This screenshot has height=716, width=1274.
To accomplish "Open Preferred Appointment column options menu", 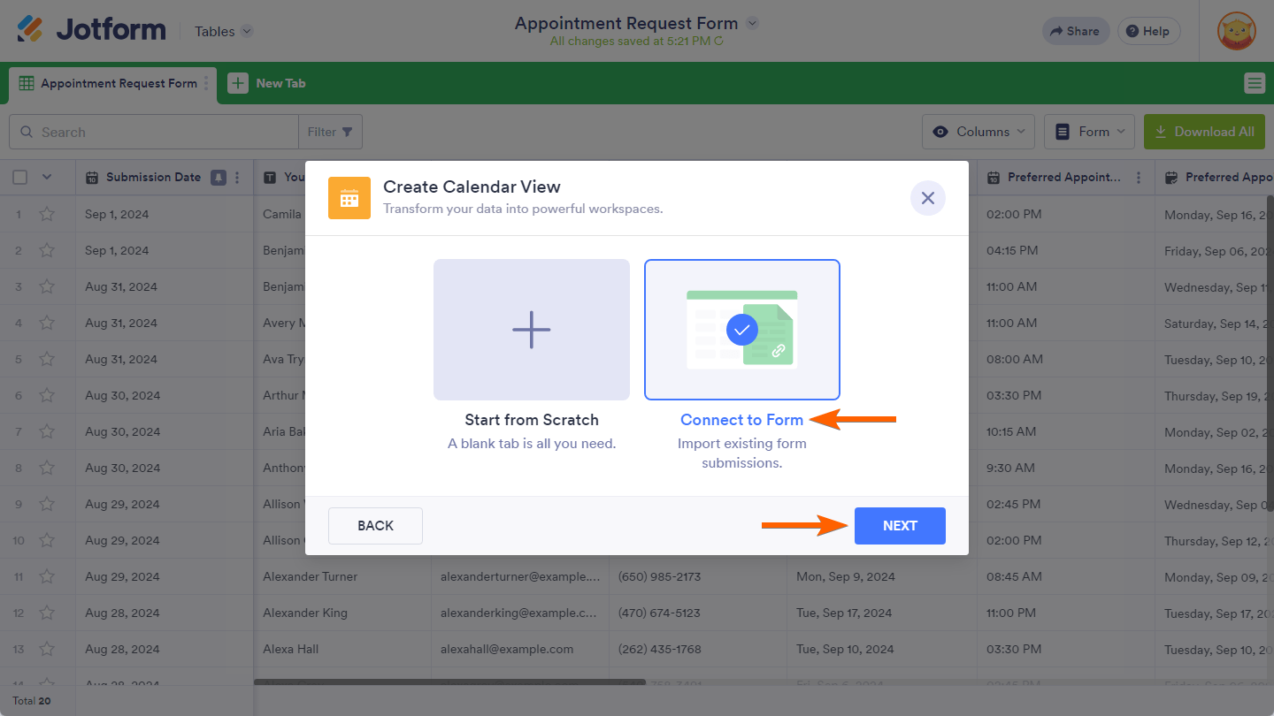I will tap(1139, 178).
